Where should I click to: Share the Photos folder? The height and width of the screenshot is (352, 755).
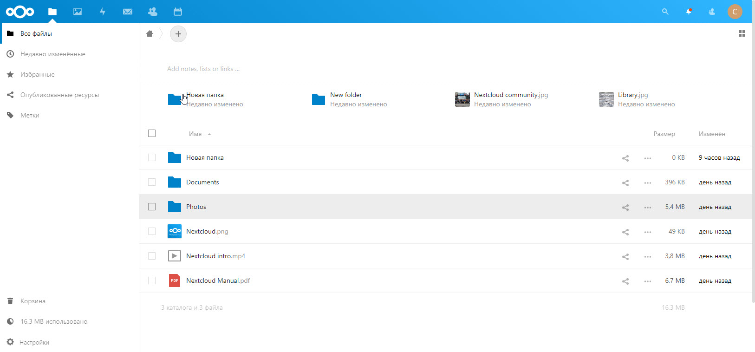click(x=625, y=207)
